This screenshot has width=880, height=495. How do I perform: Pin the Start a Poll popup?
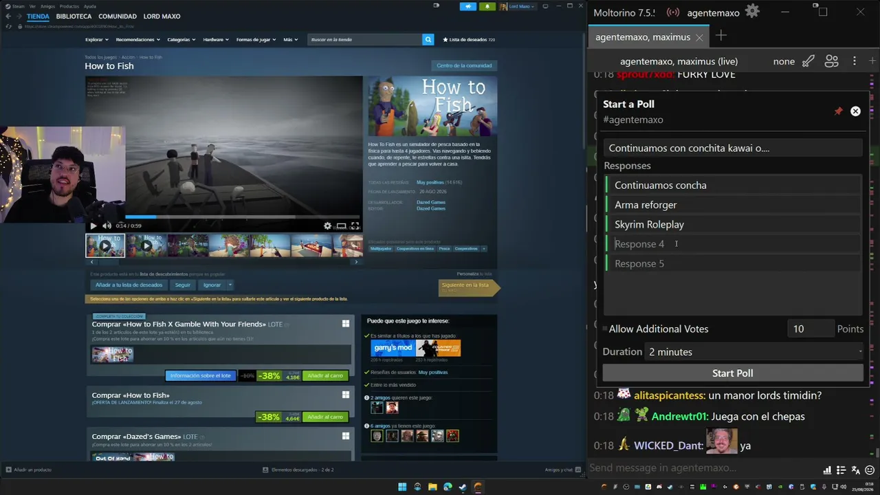click(x=838, y=111)
